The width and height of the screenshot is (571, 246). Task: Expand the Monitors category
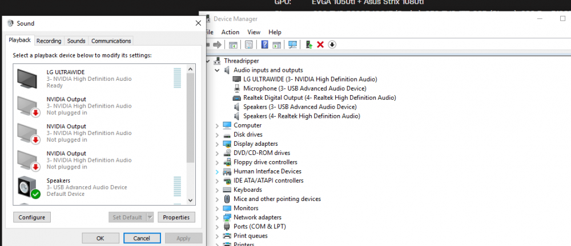coord(217,208)
